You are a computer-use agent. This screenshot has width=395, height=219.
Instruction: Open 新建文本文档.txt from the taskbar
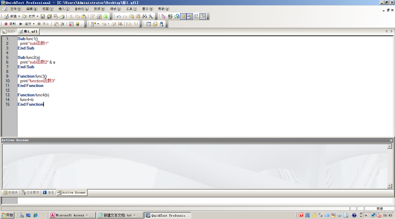pyautogui.click(x=120, y=215)
